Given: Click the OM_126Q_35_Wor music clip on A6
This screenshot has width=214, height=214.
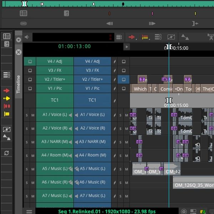Looking at the screenshot, I should pos(193,182).
